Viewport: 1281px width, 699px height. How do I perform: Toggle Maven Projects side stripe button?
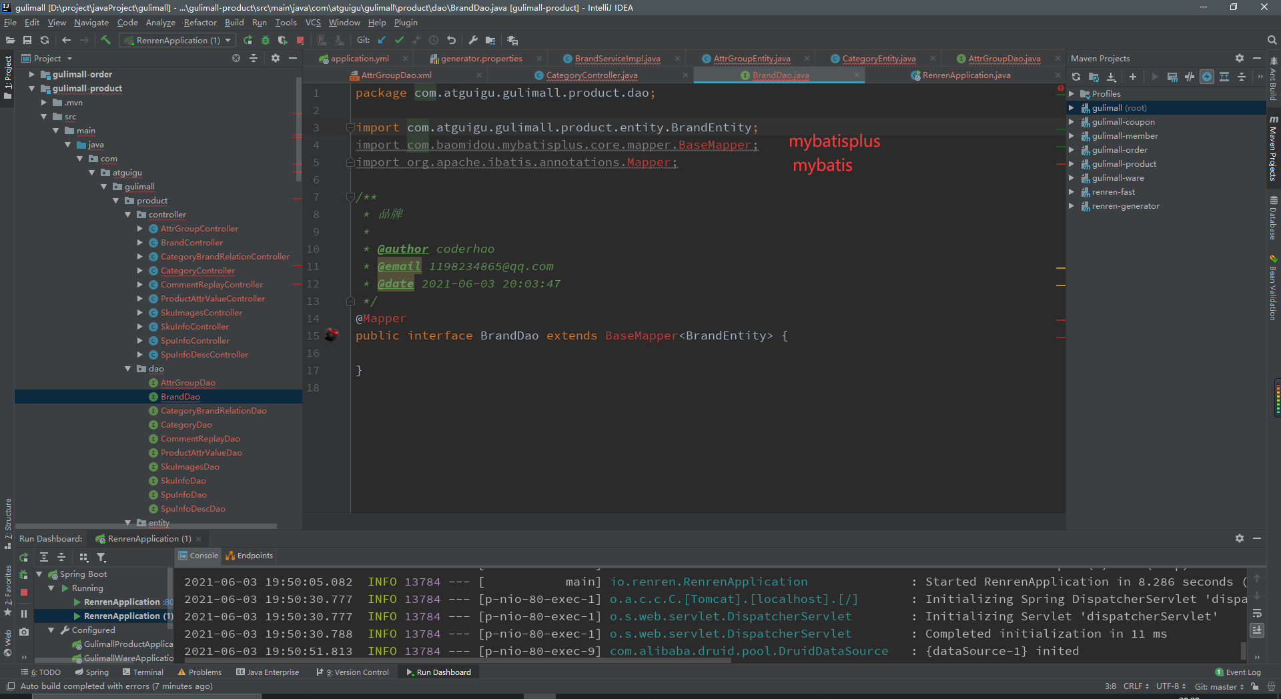(x=1273, y=148)
